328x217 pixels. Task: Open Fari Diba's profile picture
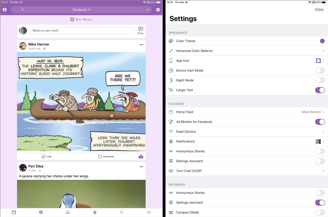(23, 168)
